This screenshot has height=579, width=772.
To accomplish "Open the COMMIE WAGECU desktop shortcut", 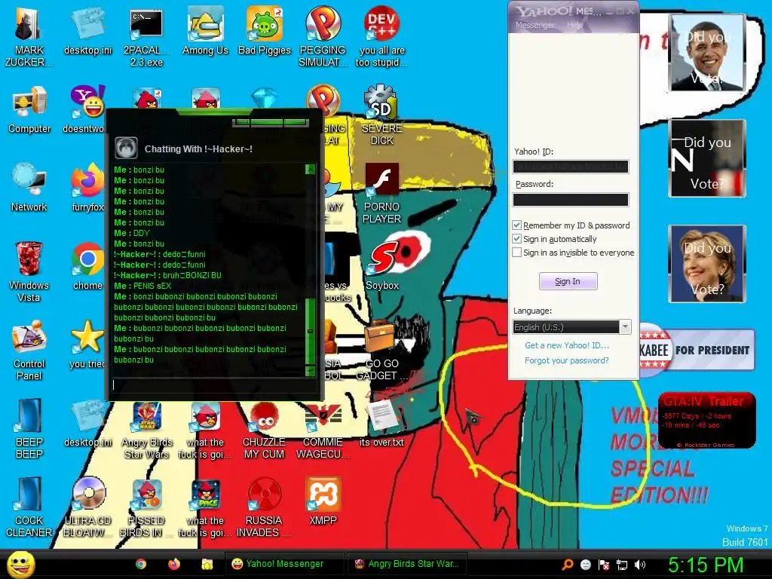I will click(323, 430).
